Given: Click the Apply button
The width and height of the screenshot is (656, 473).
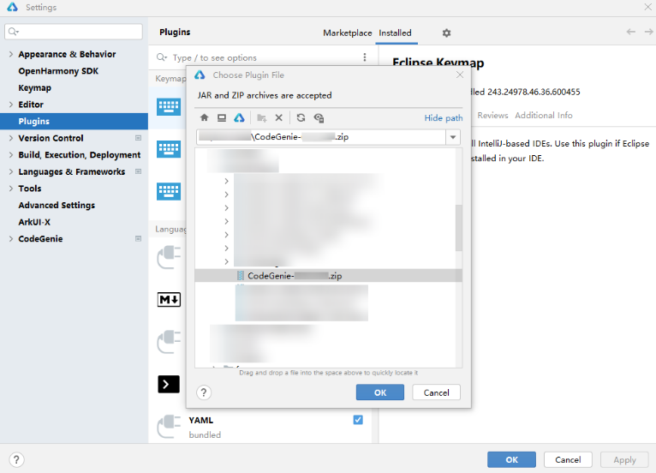Looking at the screenshot, I should pos(624,459).
